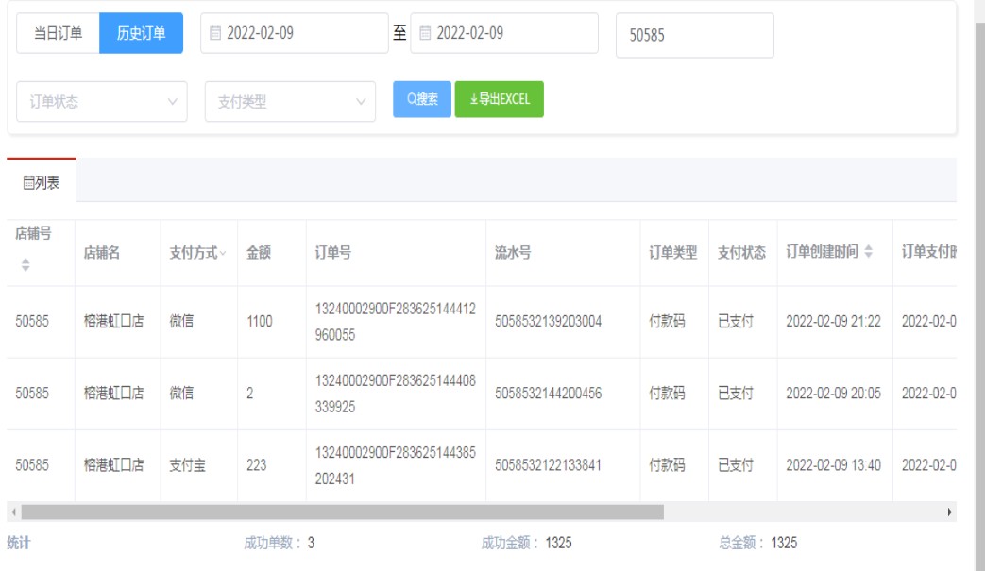Focus the start date 2022-02-09 field
Viewport: 985px width, 571px height.
pos(302,33)
